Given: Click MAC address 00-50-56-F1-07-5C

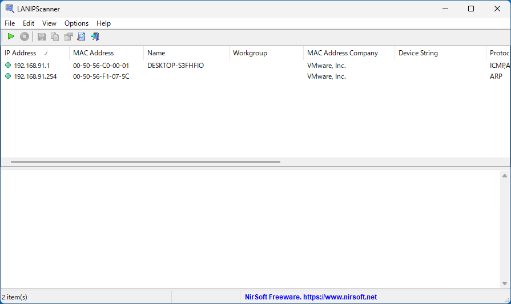Looking at the screenshot, I should 101,76.
